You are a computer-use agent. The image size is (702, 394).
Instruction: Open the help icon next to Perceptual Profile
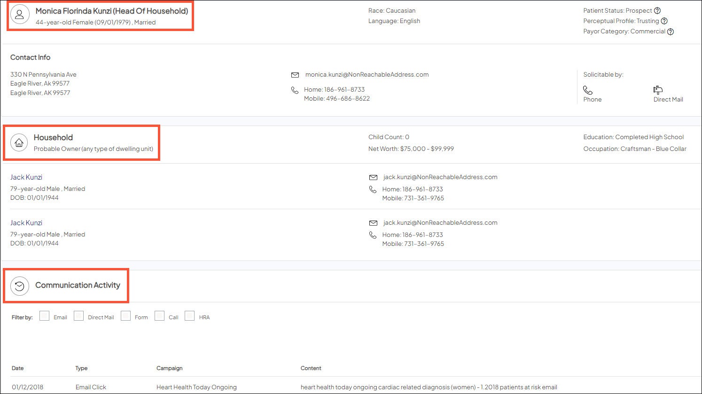(x=664, y=21)
